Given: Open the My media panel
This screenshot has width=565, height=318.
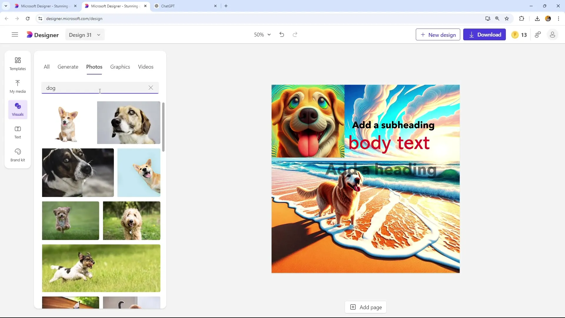Looking at the screenshot, I should click(x=18, y=87).
